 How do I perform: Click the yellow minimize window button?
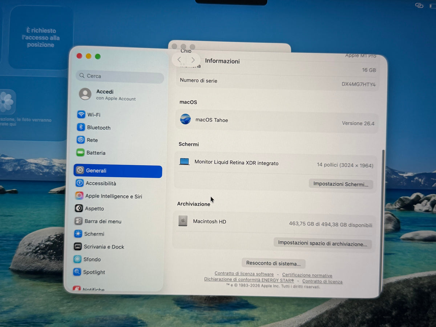89,56
